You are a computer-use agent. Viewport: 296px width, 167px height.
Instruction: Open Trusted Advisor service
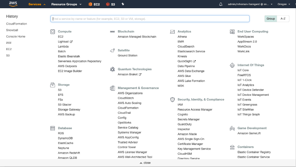point(128,142)
